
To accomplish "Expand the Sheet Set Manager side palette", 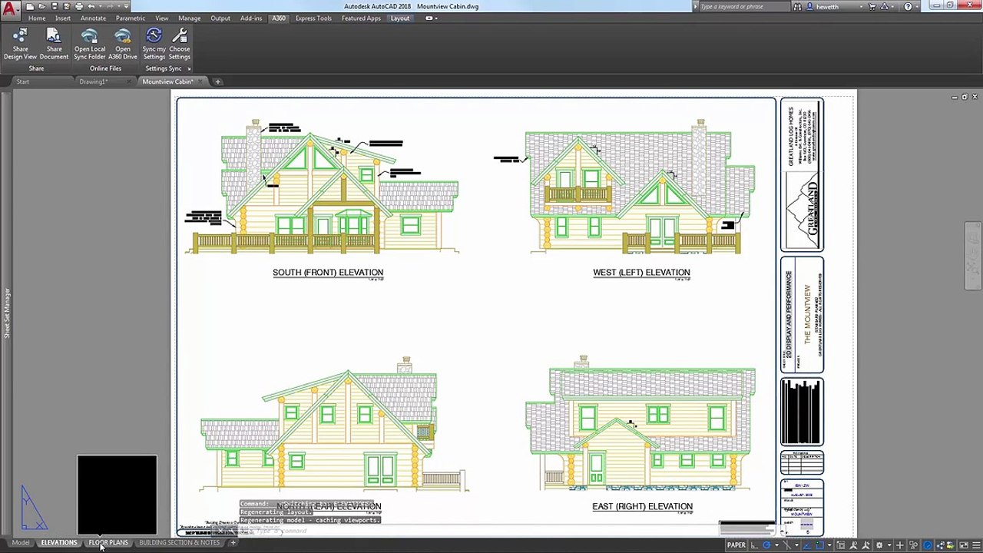I will 7,313.
